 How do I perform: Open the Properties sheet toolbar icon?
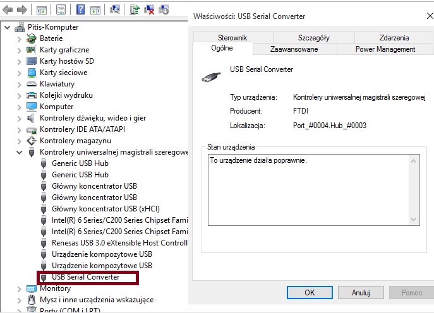pyautogui.click(x=61, y=10)
